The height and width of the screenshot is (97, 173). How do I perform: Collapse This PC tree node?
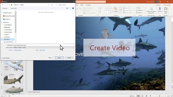(2, 22)
